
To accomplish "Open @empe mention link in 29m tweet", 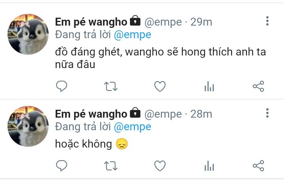I will (x=132, y=35).
